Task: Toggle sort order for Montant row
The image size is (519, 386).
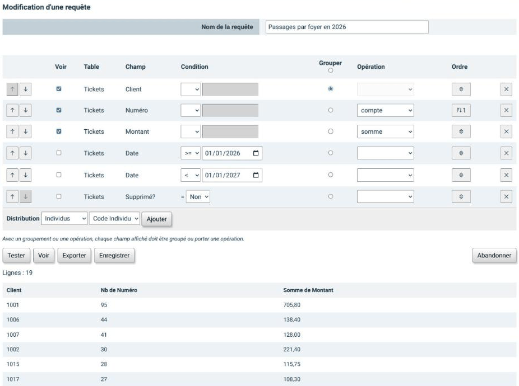Action: 461,131
